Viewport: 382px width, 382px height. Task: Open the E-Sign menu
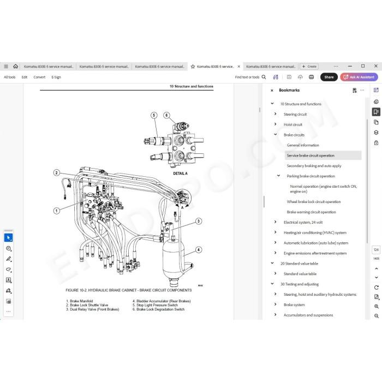point(56,77)
